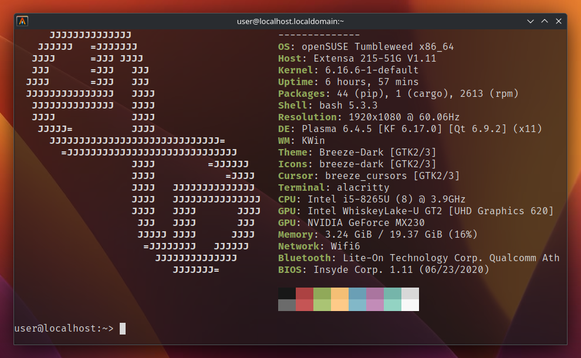Viewport: 581px width, 358px height.
Task: Click the dark red swatch in the color palette
Action: click(305, 293)
